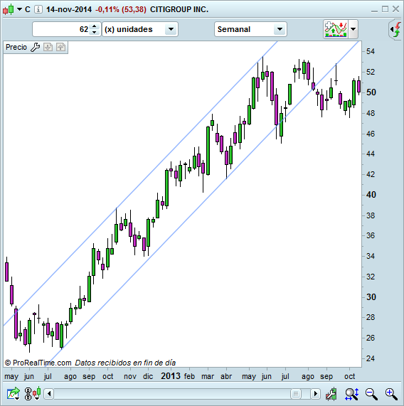The height and width of the screenshot is (406, 404).
Task: Click the chart with green arrow icon at bottom left
Action: point(14,394)
